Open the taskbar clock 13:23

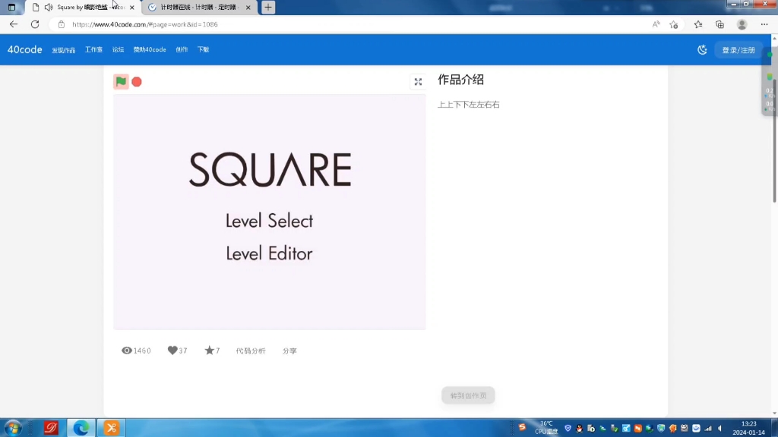click(748, 428)
